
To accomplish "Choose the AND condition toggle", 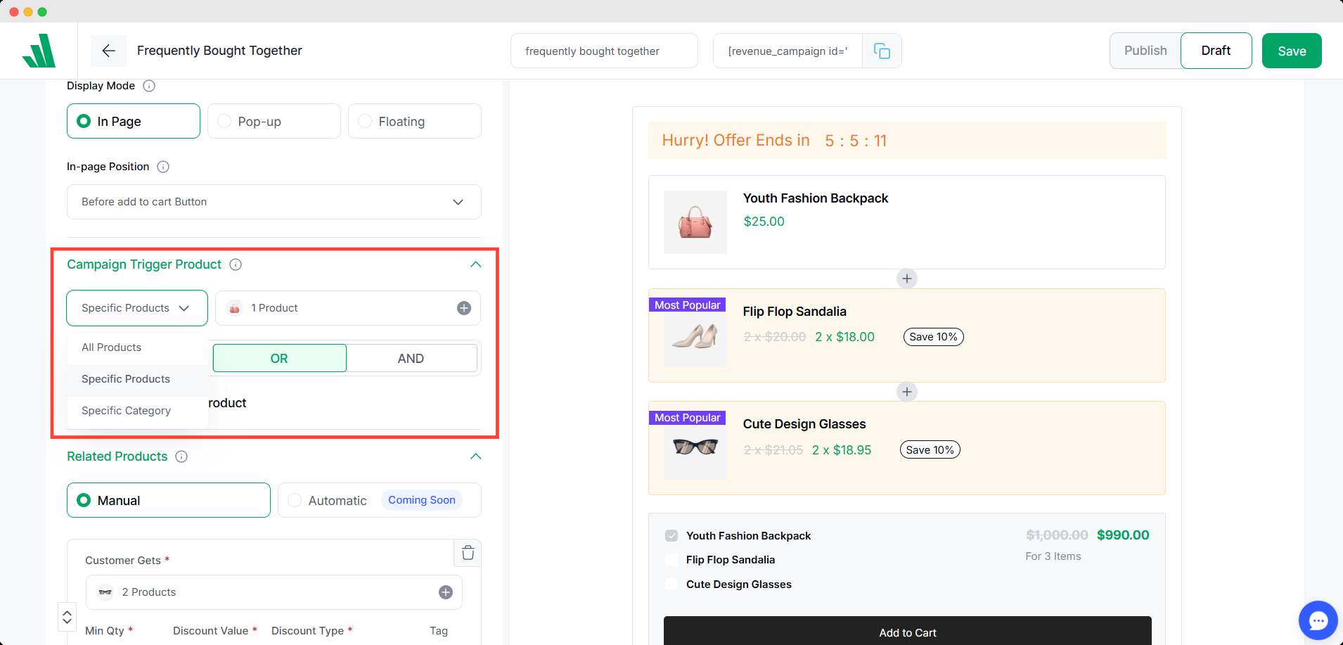I will (x=411, y=358).
